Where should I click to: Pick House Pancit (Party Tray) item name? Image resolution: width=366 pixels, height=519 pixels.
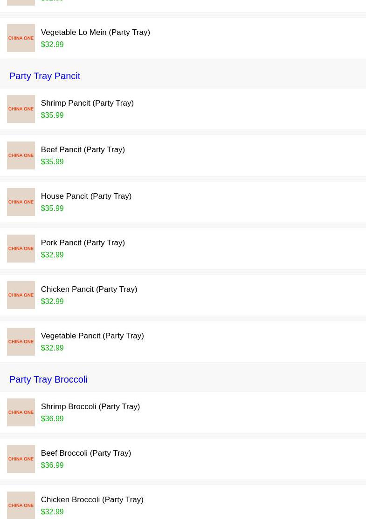(86, 196)
